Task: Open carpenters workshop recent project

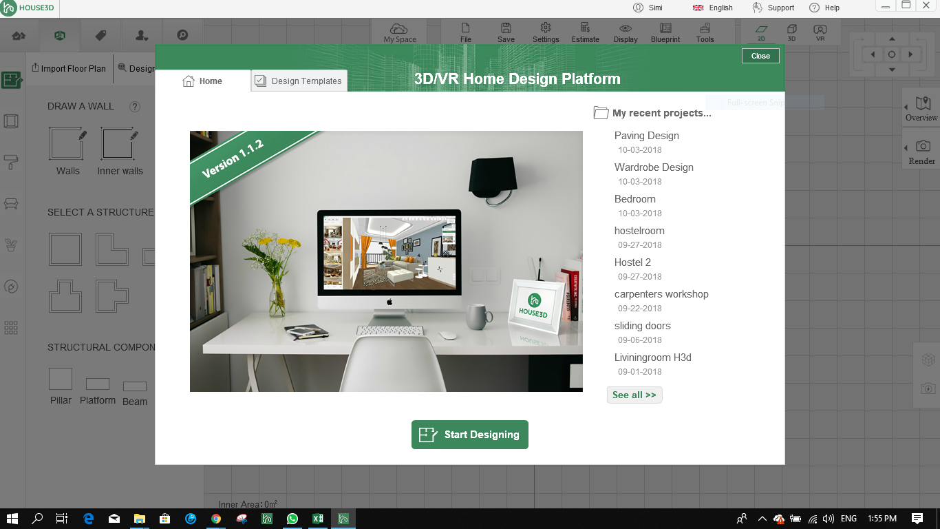Action: point(661,294)
